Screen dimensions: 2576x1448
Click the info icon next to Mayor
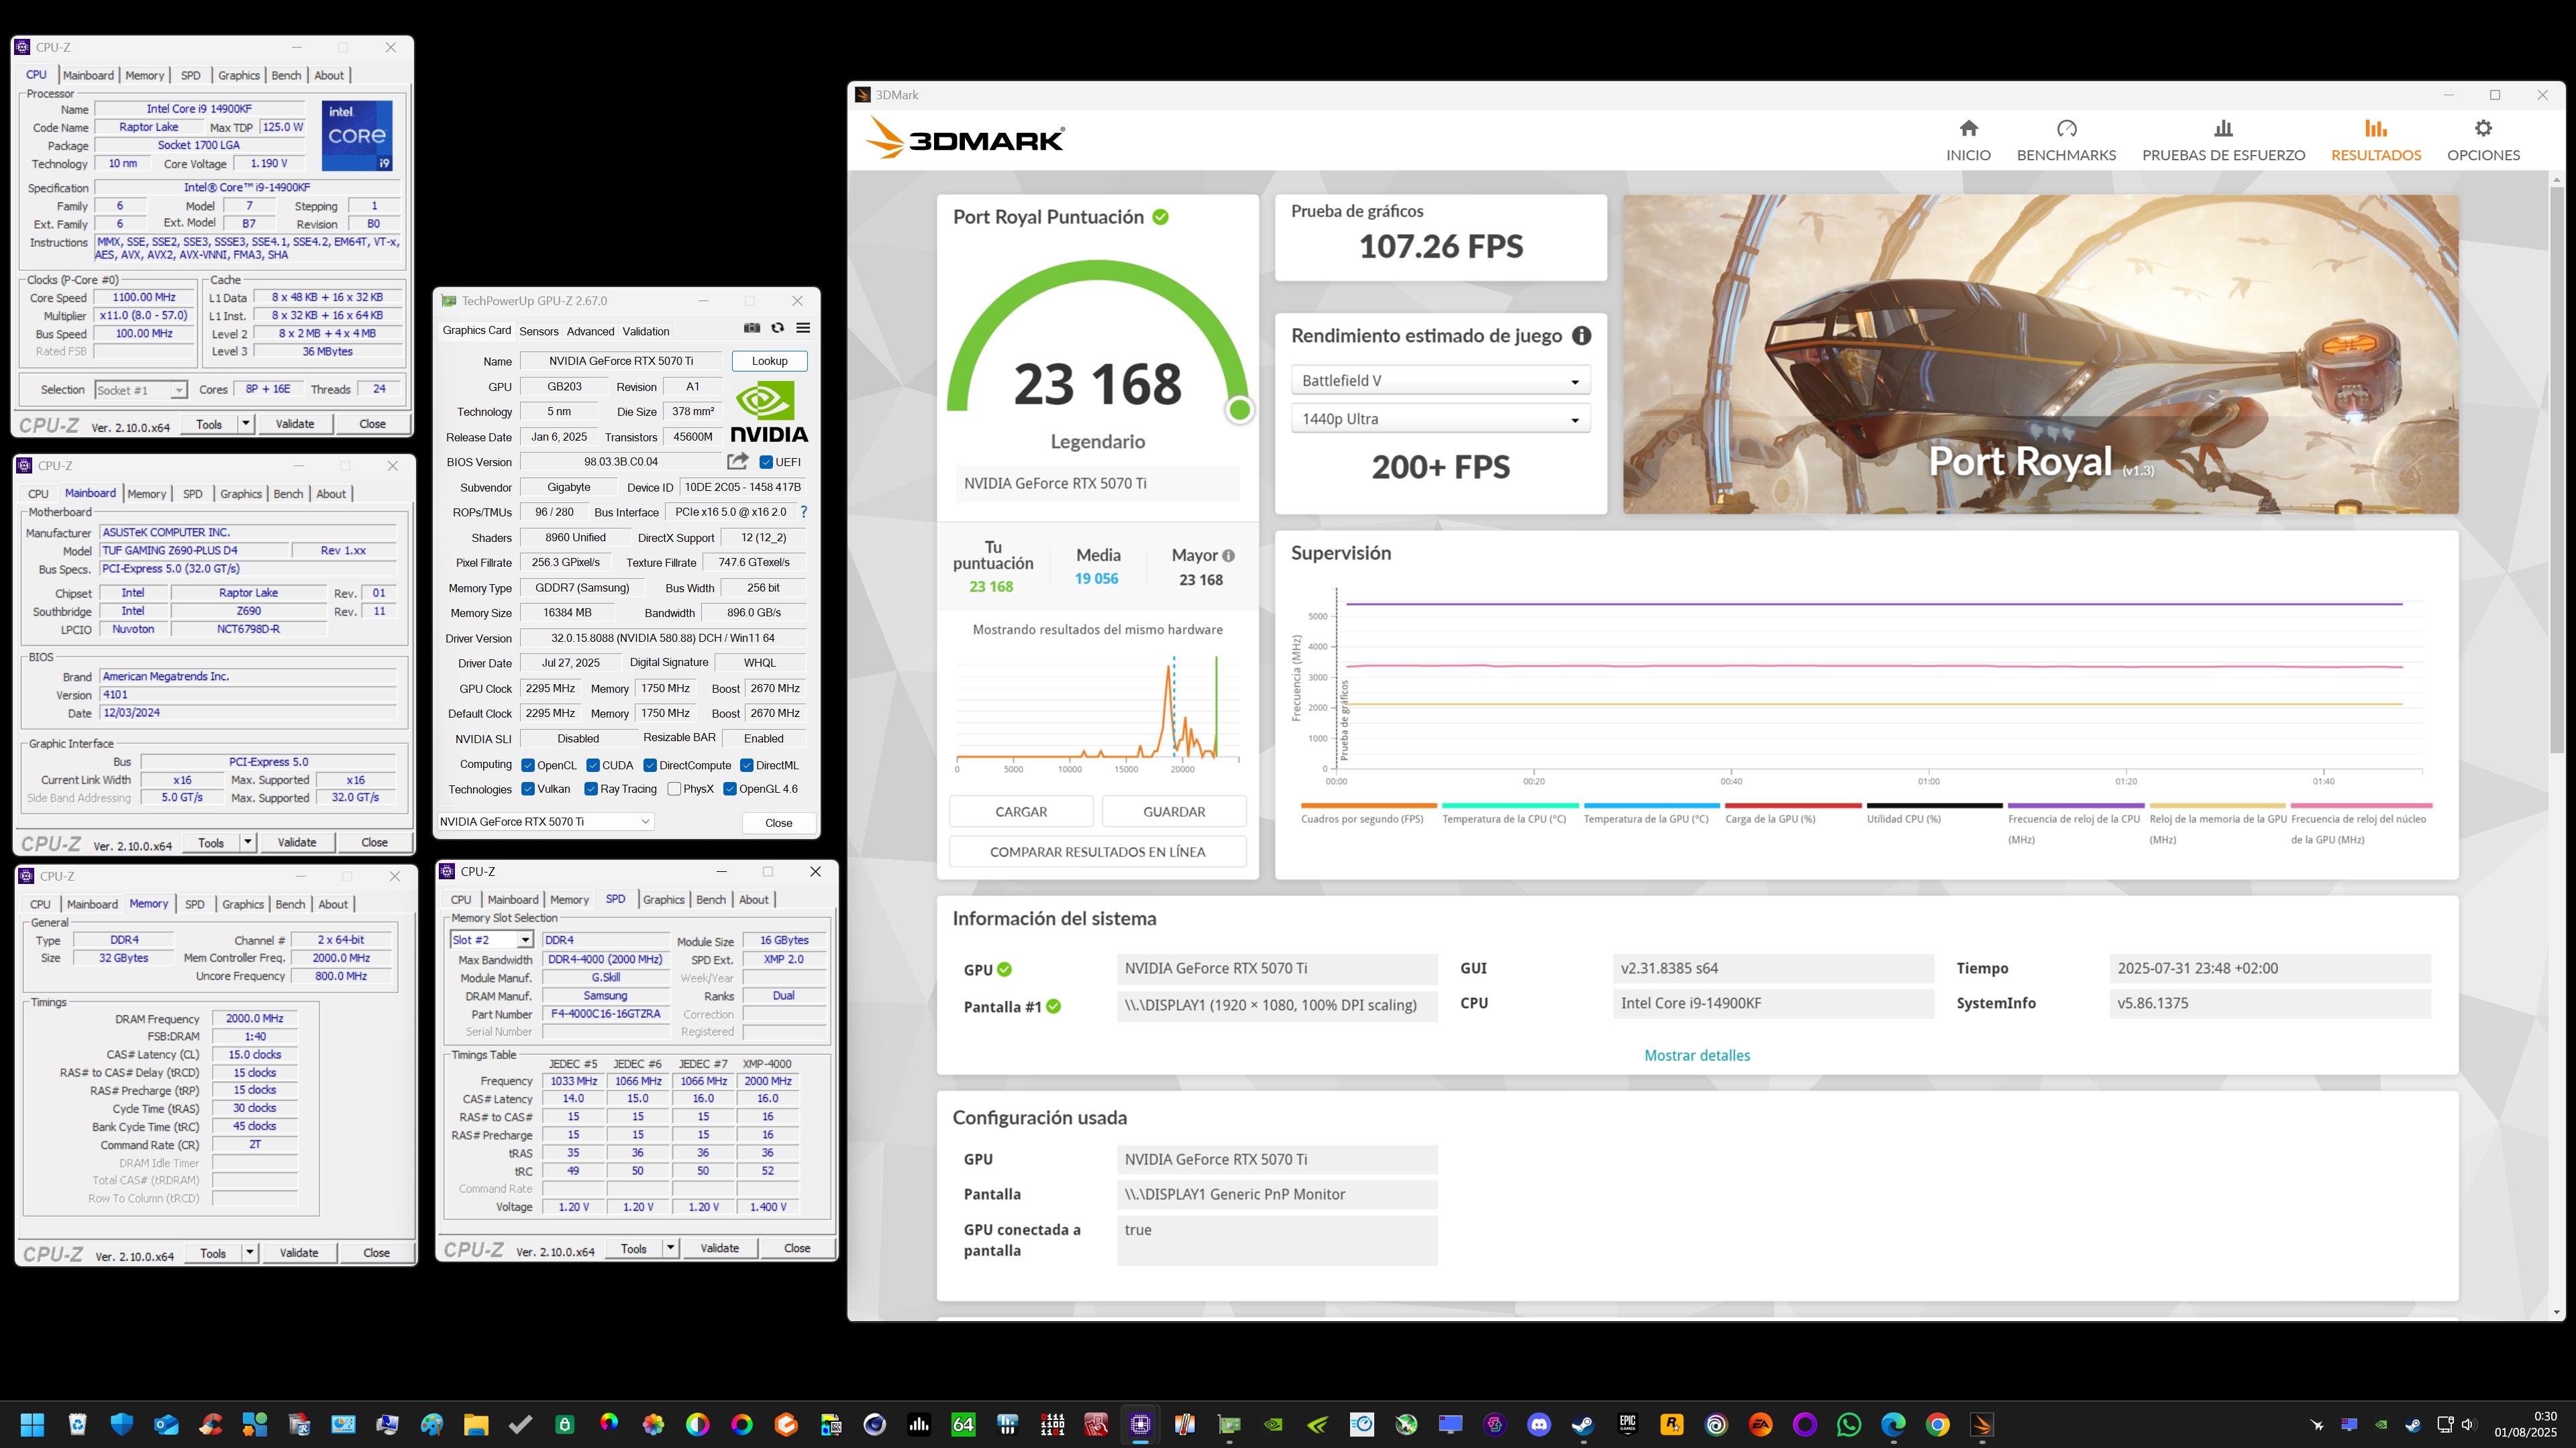point(1228,555)
